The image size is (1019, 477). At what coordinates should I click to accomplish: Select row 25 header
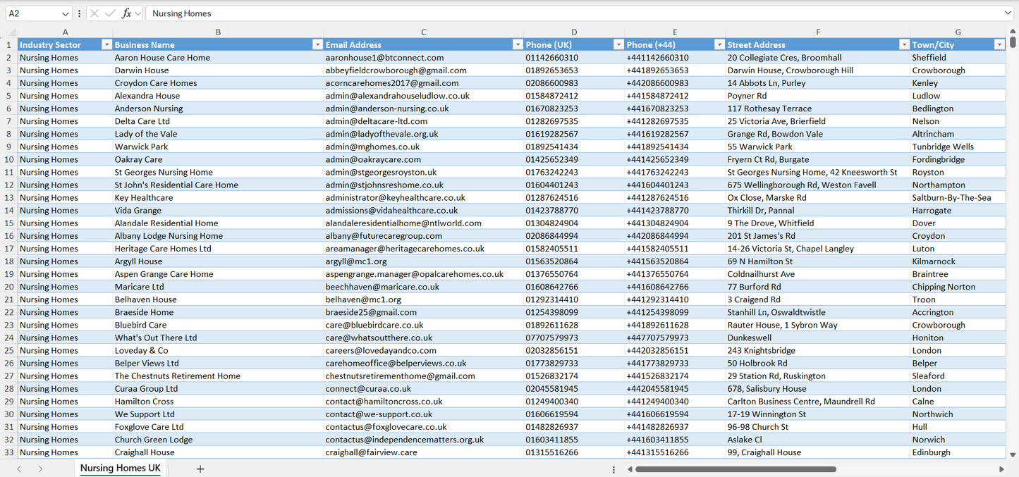click(9, 350)
